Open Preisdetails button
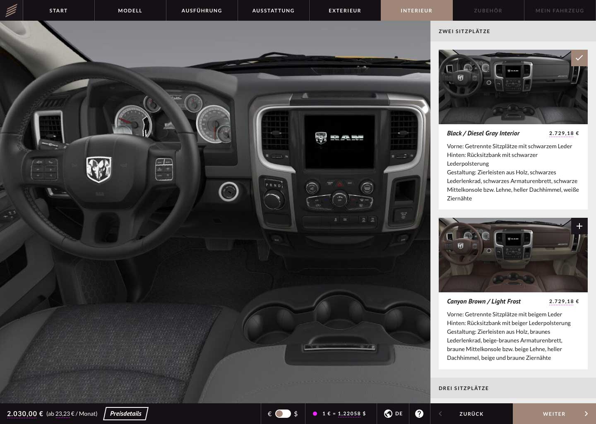Viewport: 596px width, 424px height. click(x=126, y=414)
